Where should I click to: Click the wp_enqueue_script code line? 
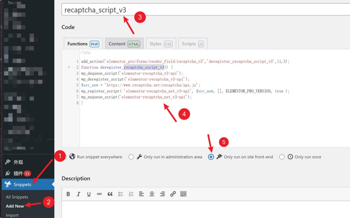(x=136, y=97)
